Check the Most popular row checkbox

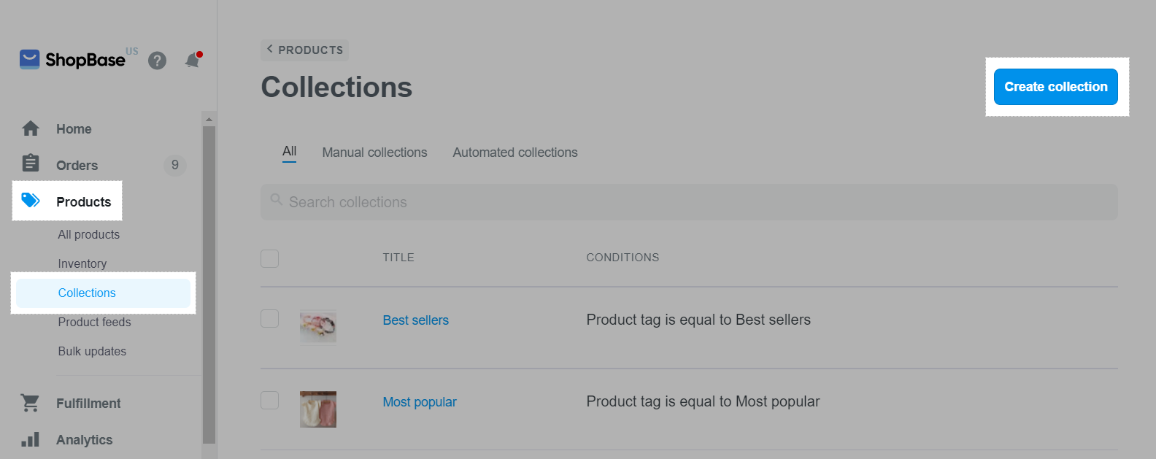click(270, 401)
